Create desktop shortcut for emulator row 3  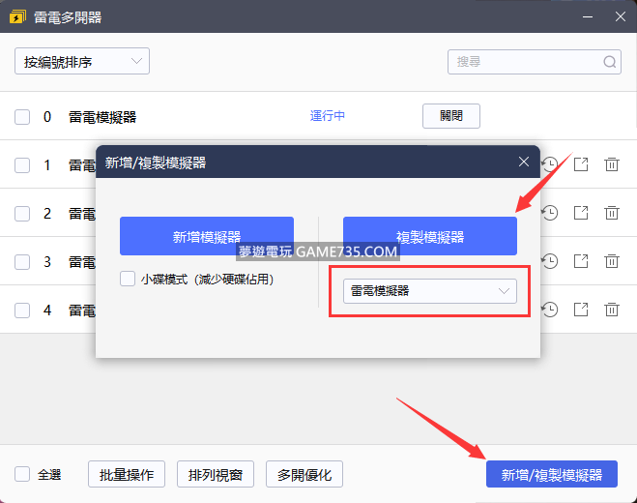pyautogui.click(x=581, y=261)
